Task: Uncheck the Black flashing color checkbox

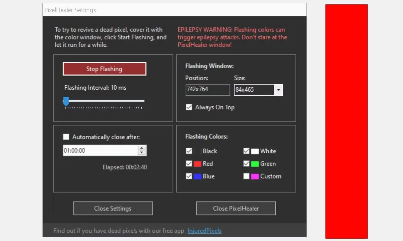Action: point(189,151)
